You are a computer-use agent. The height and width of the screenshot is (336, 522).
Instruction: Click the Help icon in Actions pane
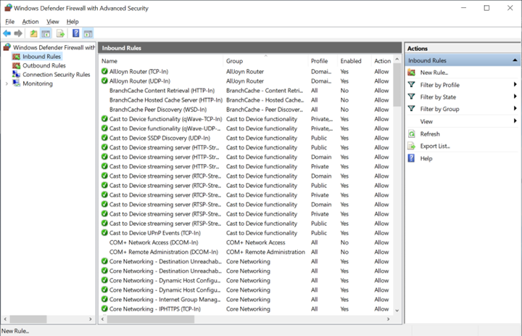click(412, 158)
